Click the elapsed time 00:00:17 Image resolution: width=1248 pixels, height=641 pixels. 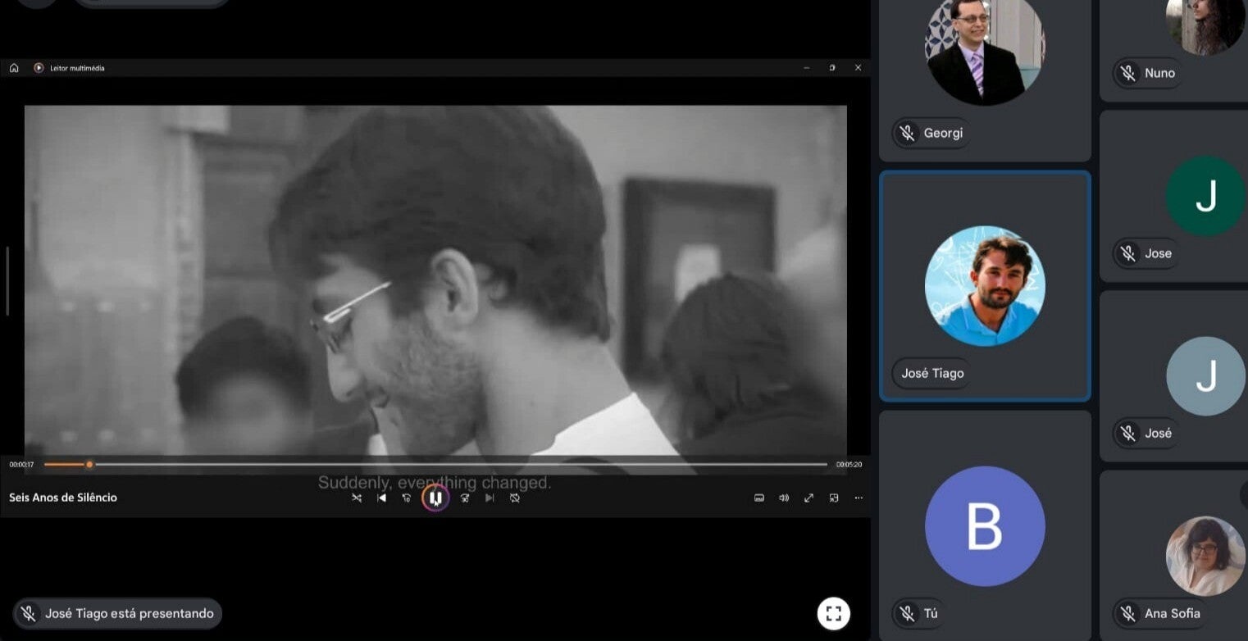tap(22, 465)
